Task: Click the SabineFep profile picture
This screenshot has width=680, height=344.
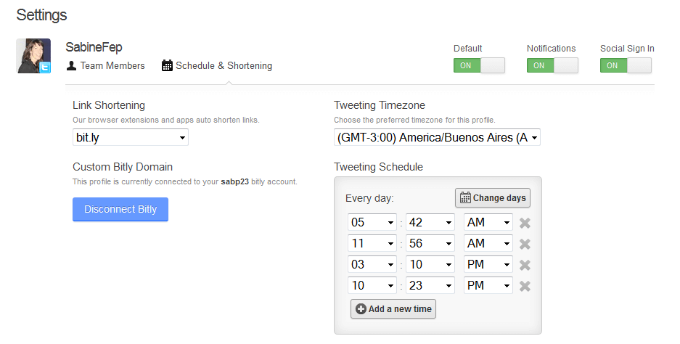Action: point(33,56)
